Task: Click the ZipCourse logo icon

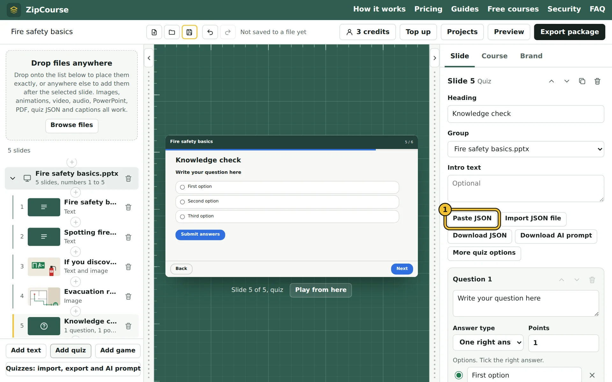Action: 14,10
